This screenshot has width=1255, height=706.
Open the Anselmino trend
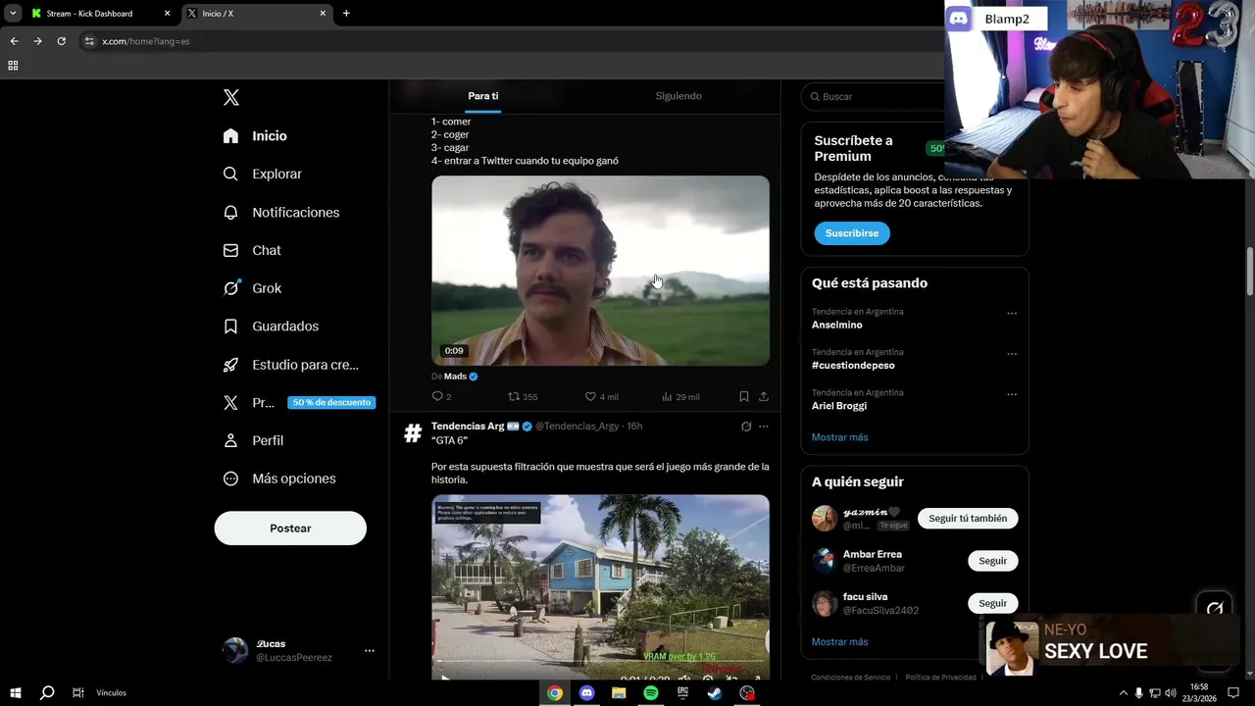pos(836,325)
